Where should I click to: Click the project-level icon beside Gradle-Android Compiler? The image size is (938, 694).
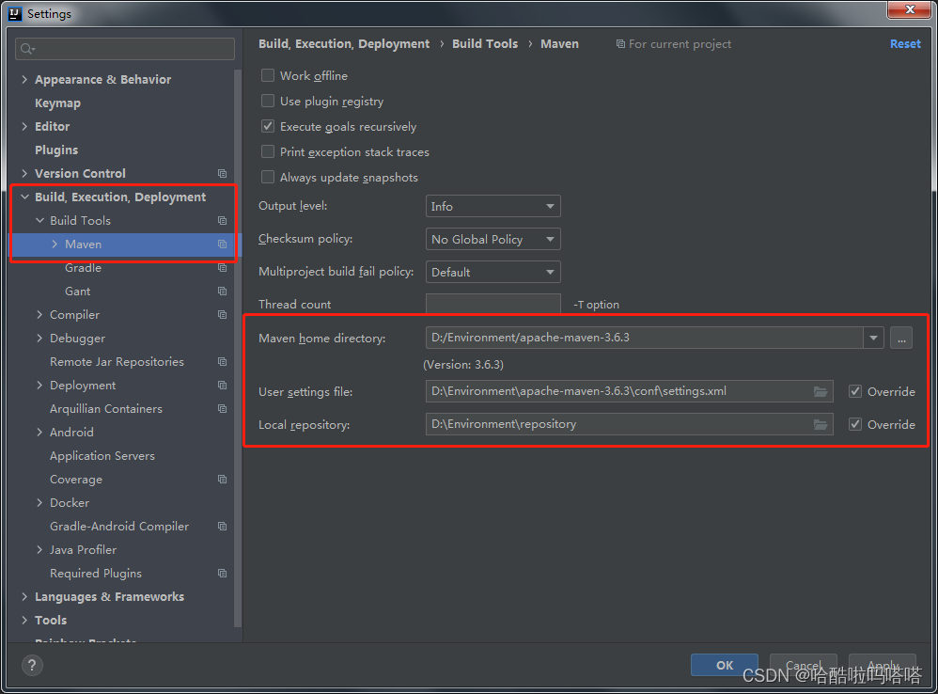[222, 527]
